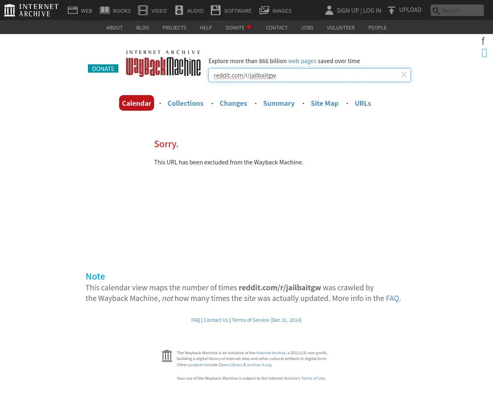This screenshot has width=493, height=410.
Task: Click LOG IN link
Action: [372, 11]
